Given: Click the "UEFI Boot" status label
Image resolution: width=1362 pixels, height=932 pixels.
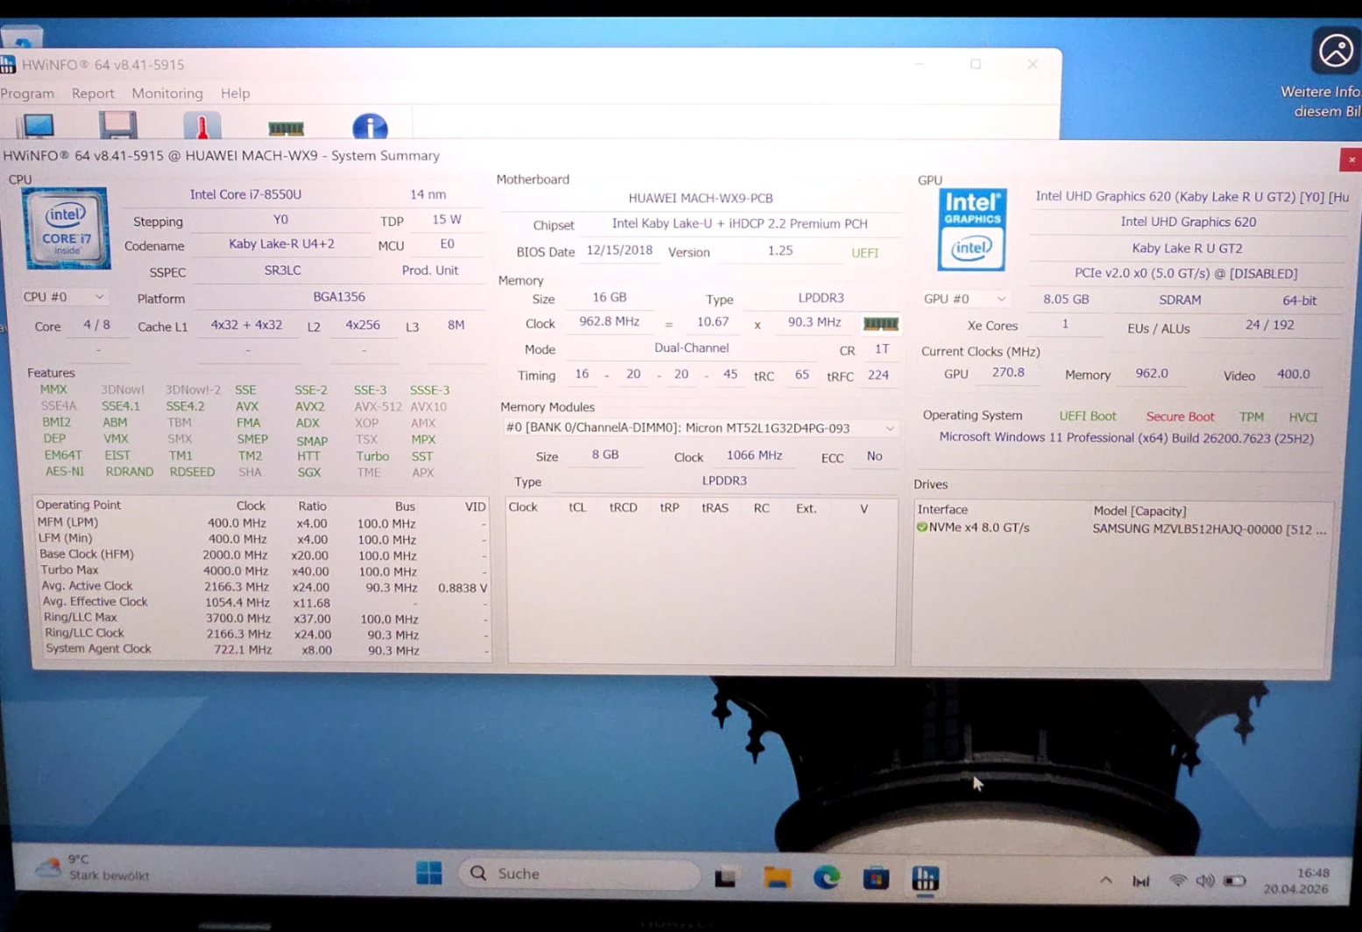Looking at the screenshot, I should click(x=1088, y=417).
